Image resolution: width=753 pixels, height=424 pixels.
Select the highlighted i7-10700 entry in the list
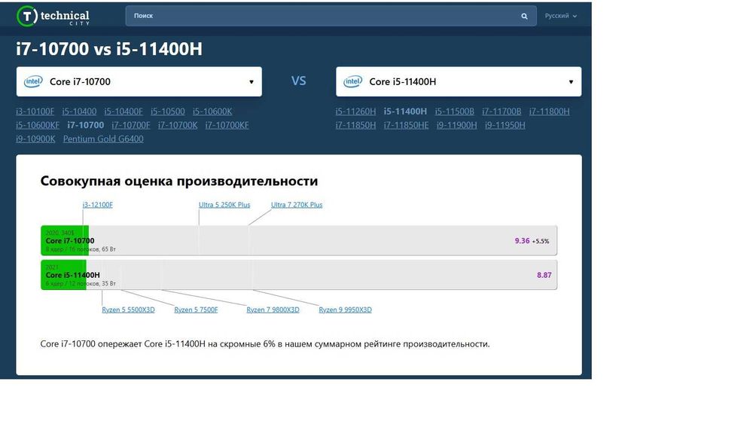pyautogui.click(x=86, y=125)
